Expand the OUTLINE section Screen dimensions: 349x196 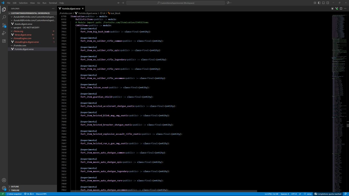pyautogui.click(x=33, y=186)
